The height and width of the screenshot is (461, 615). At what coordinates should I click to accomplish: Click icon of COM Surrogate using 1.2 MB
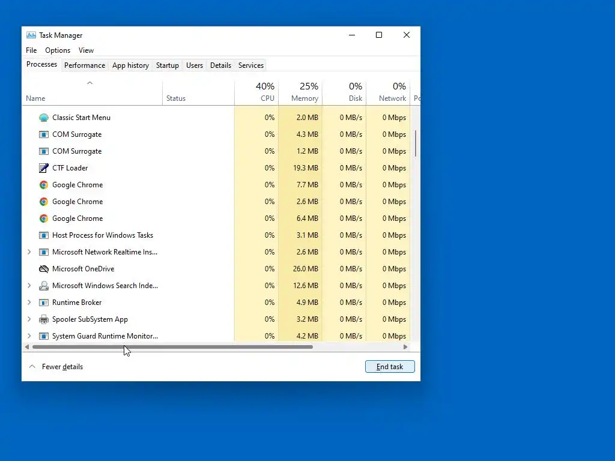tap(43, 151)
